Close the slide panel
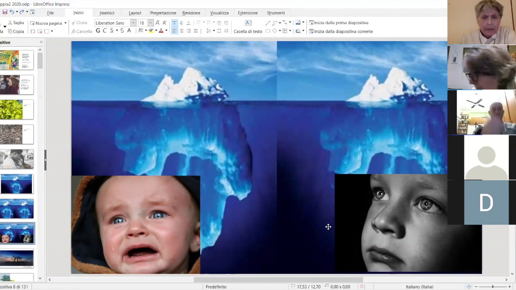This screenshot has width=516, height=290. 41,42
